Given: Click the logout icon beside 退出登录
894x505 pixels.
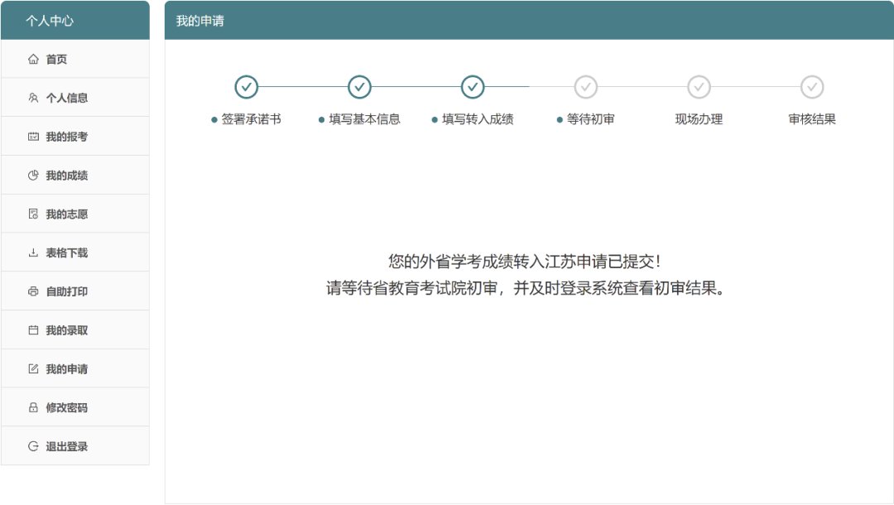Looking at the screenshot, I should point(33,446).
